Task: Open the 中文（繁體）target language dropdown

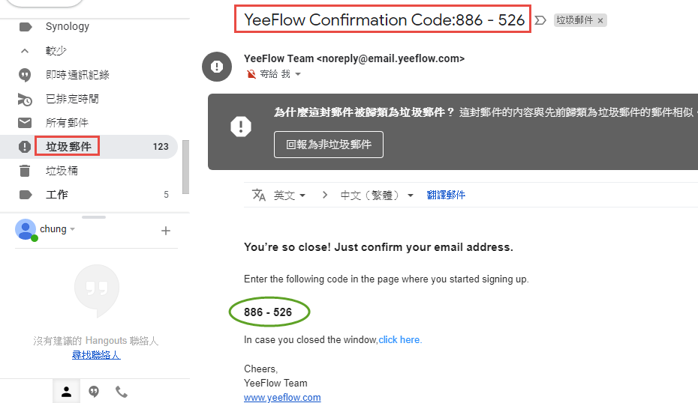Action: [x=377, y=195]
